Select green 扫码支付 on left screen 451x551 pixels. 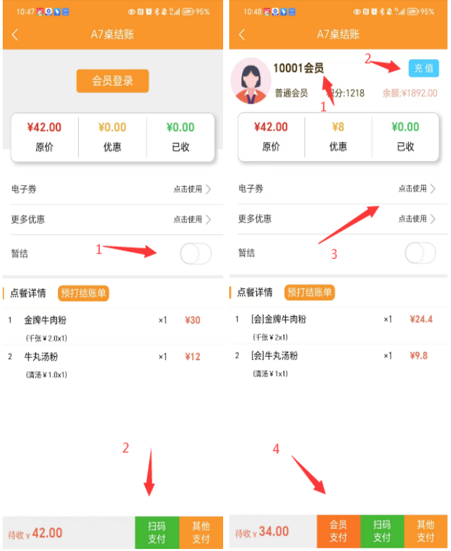click(157, 532)
